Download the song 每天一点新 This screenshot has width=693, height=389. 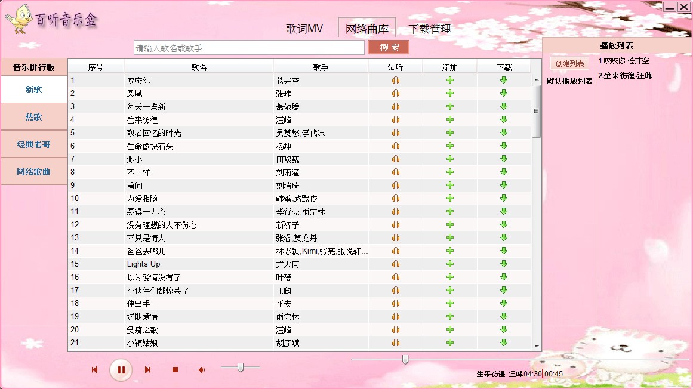tap(504, 106)
